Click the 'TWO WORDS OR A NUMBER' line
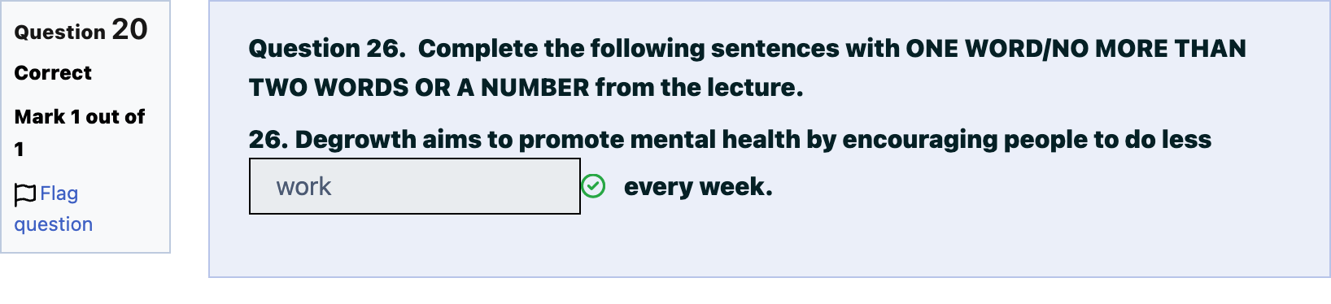Viewport: 1331px width, 304px height. click(419, 88)
